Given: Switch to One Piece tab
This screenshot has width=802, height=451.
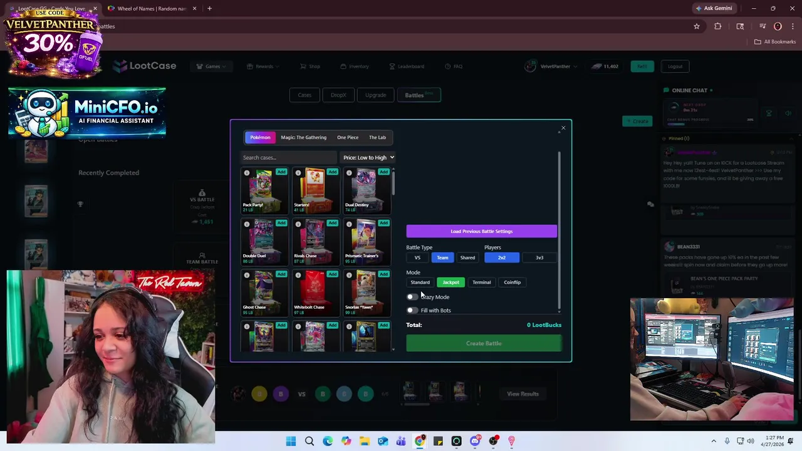Looking at the screenshot, I should [x=348, y=137].
